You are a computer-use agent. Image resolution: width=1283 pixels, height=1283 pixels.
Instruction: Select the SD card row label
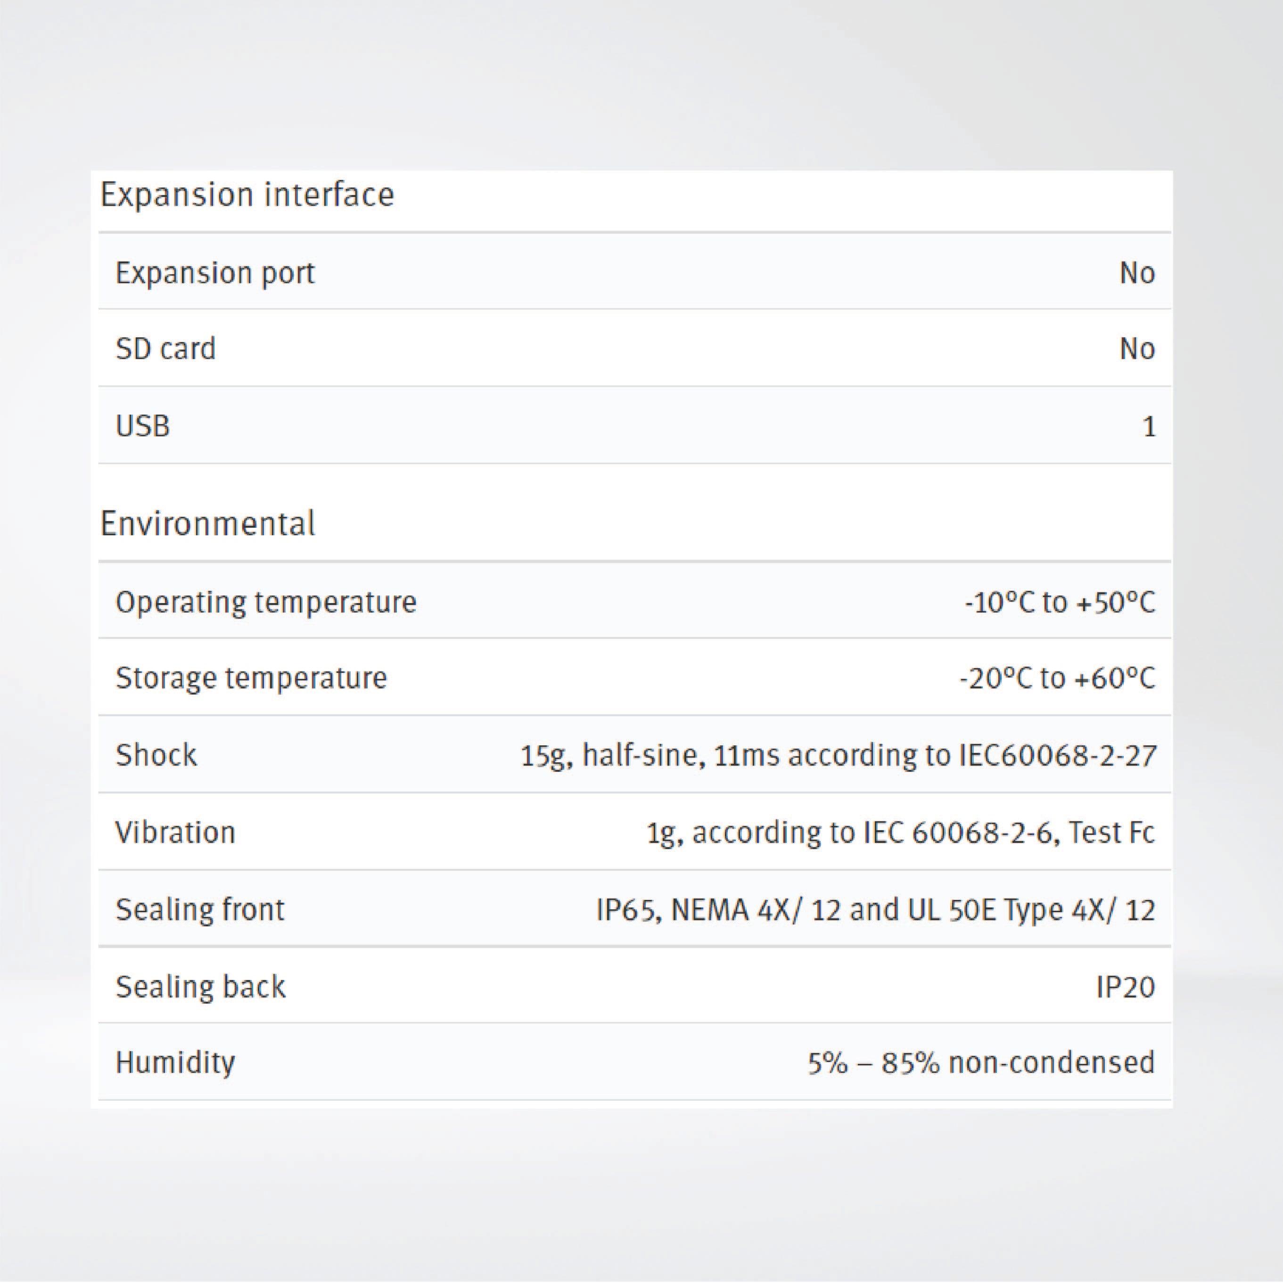click(x=165, y=349)
